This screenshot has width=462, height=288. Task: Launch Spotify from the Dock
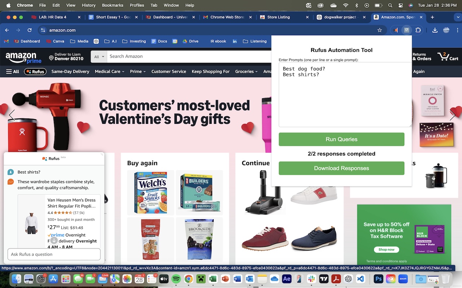(x=176, y=279)
